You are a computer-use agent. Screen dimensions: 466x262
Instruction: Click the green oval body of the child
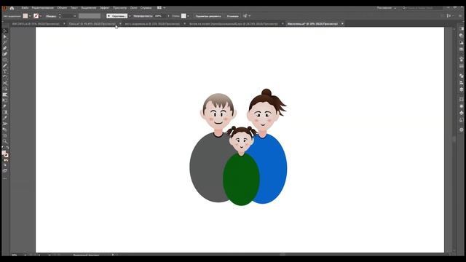(x=241, y=179)
